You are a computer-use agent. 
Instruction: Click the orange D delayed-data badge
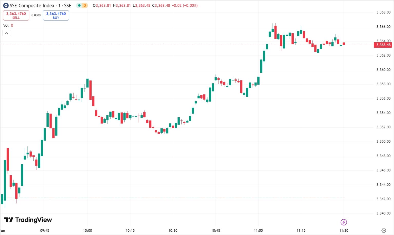85,5
